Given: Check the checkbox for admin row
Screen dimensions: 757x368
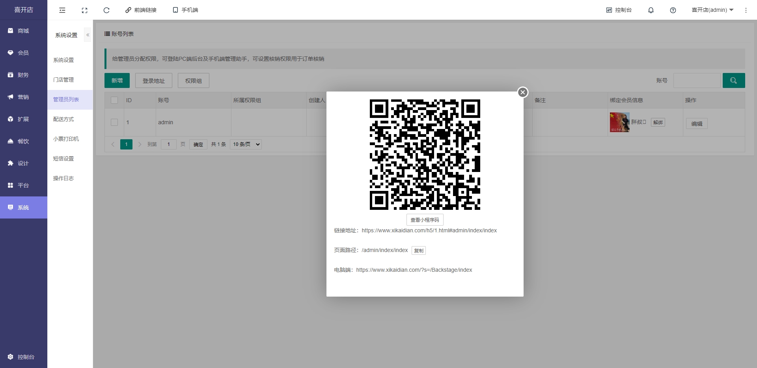Looking at the screenshot, I should [114, 122].
